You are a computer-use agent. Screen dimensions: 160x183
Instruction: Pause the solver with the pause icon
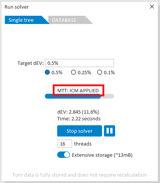tap(110, 131)
